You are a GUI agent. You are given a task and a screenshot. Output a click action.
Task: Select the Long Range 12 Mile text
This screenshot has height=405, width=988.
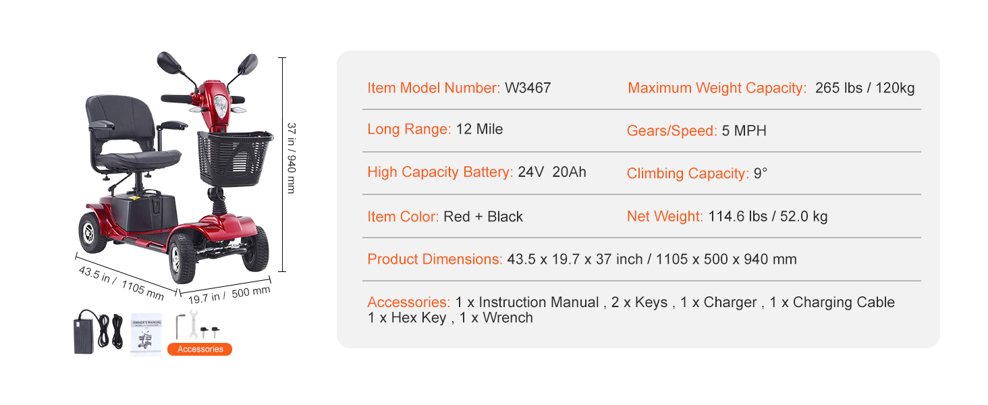[435, 130]
